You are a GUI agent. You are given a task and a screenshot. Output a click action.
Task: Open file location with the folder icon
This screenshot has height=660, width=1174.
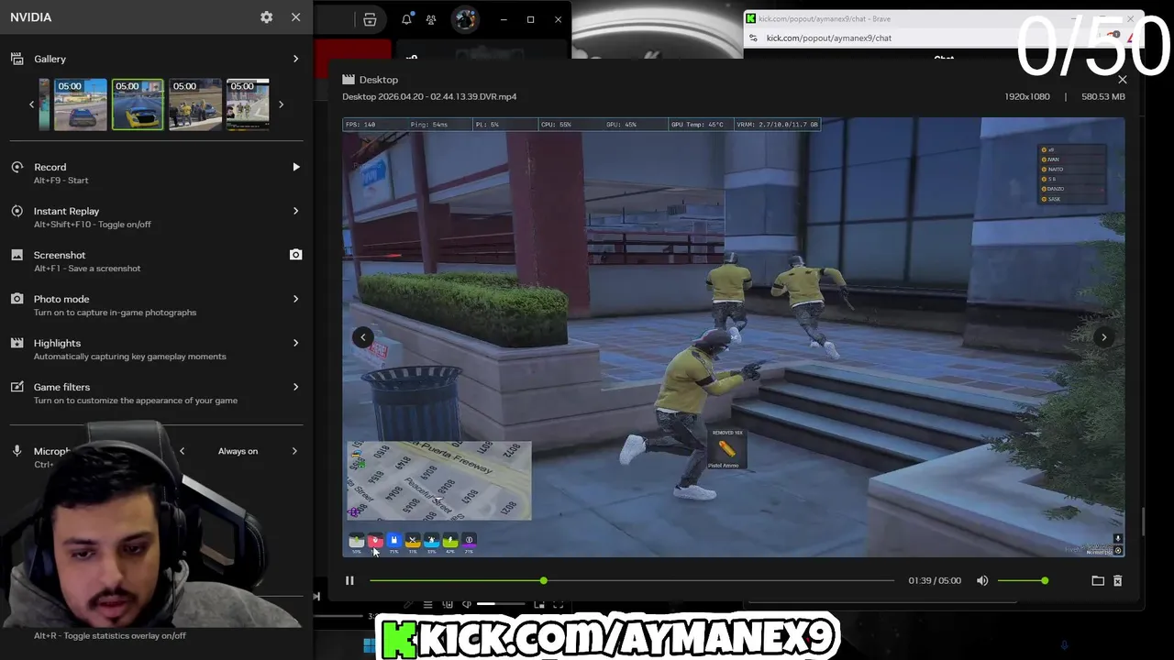(x=1098, y=580)
